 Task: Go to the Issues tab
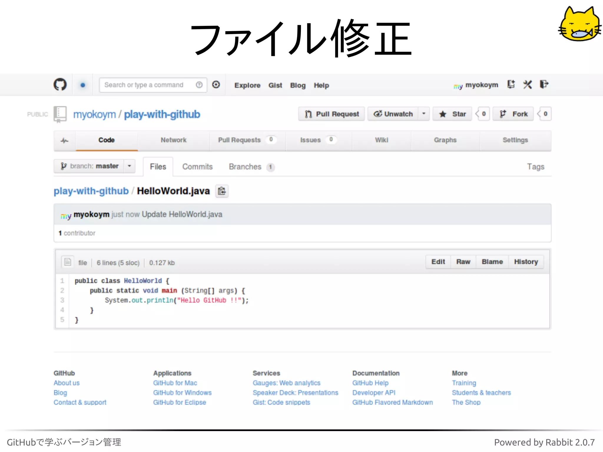pos(318,140)
